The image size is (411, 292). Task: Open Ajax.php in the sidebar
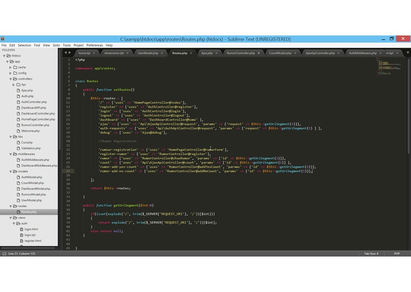coord(27,90)
